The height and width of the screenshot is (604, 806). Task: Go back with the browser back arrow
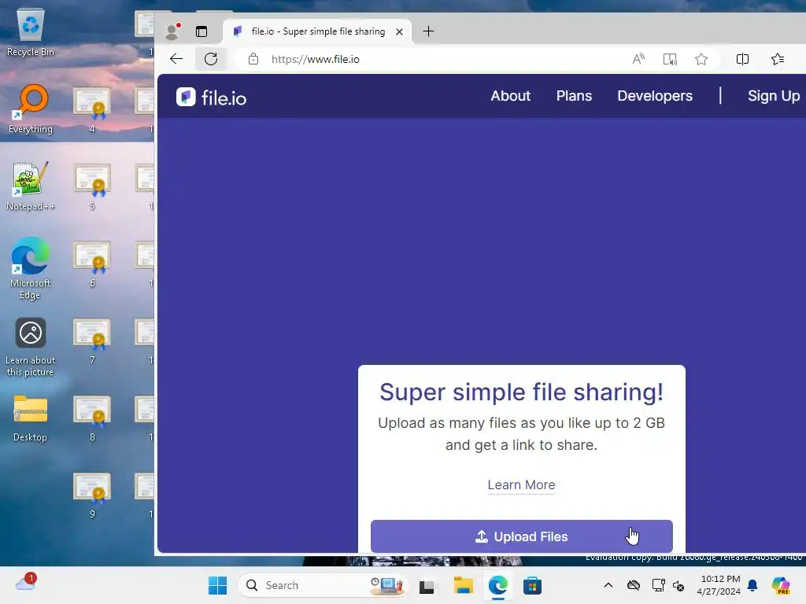pyautogui.click(x=176, y=59)
